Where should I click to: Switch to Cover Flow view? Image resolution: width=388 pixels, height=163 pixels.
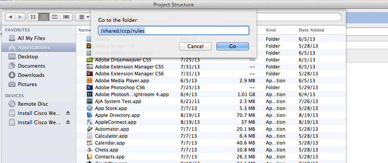point(66,17)
